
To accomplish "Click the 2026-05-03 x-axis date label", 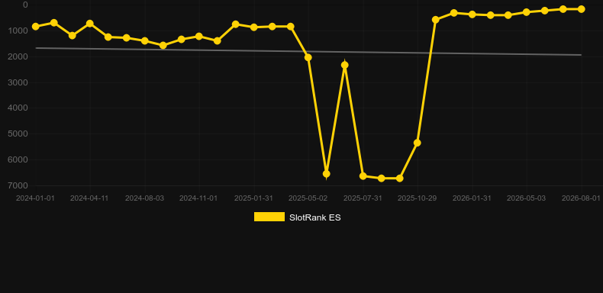I will (x=526, y=198).
